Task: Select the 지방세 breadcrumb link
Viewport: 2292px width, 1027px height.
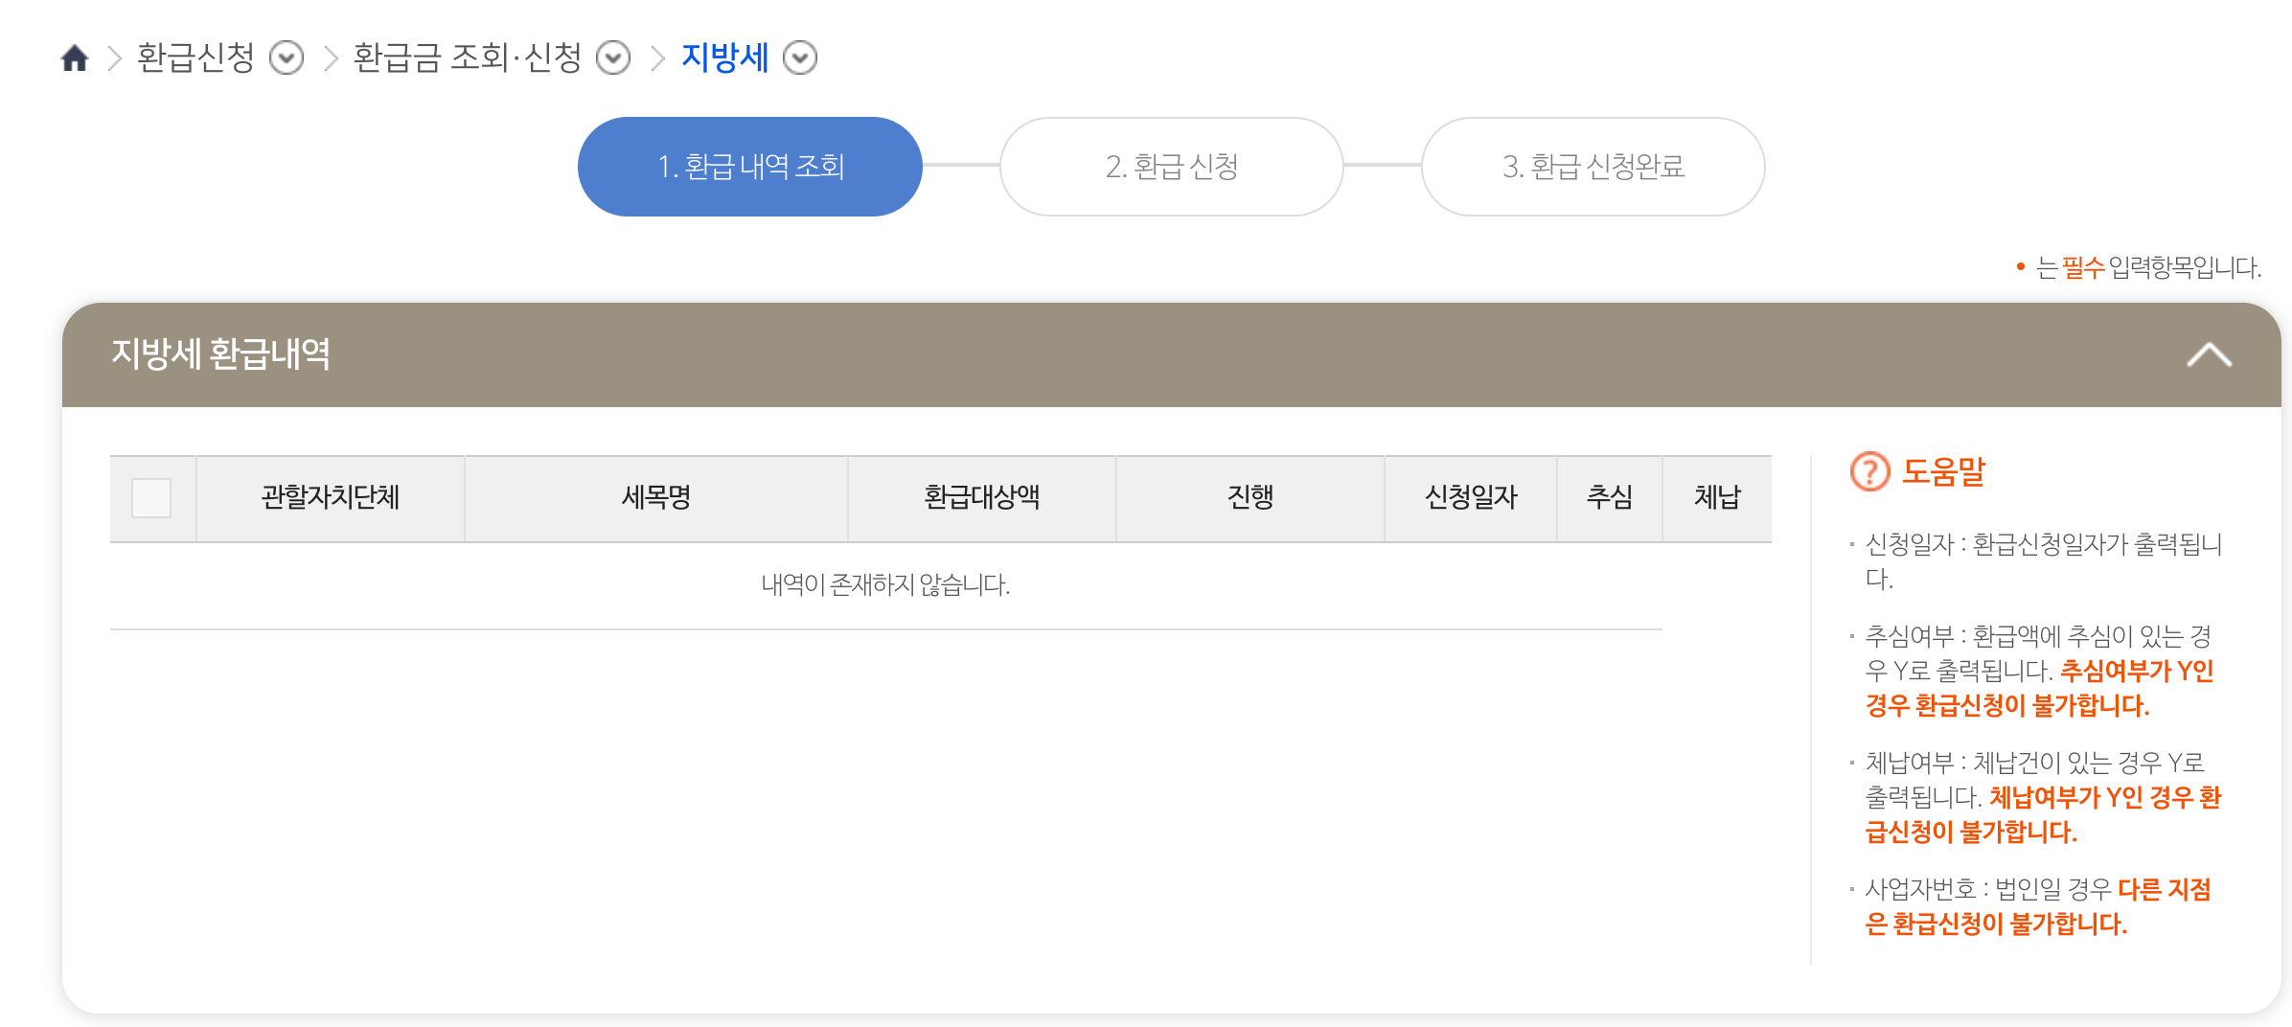Action: (724, 58)
